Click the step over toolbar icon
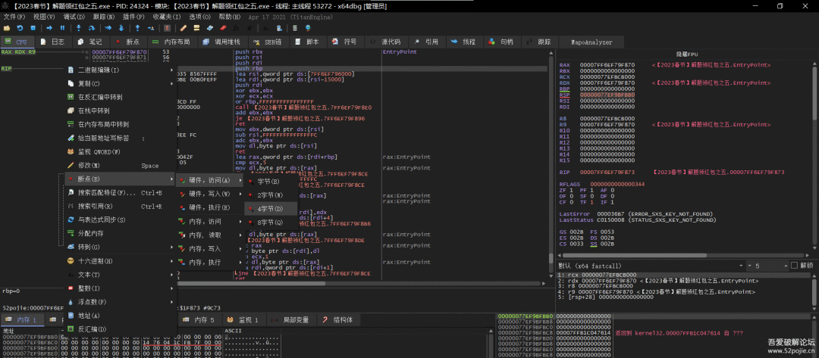This screenshot has width=819, height=358. coord(93,28)
